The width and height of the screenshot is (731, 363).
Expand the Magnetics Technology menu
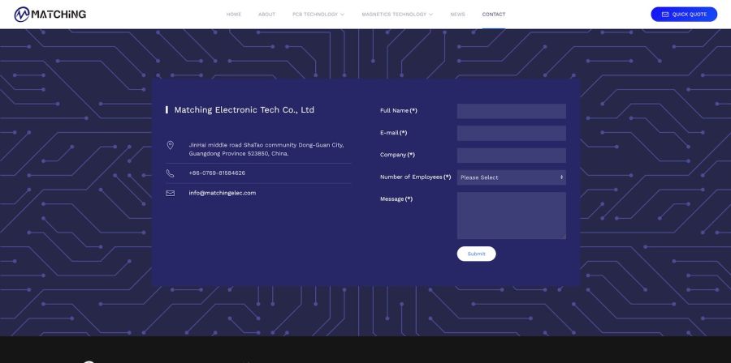(397, 15)
